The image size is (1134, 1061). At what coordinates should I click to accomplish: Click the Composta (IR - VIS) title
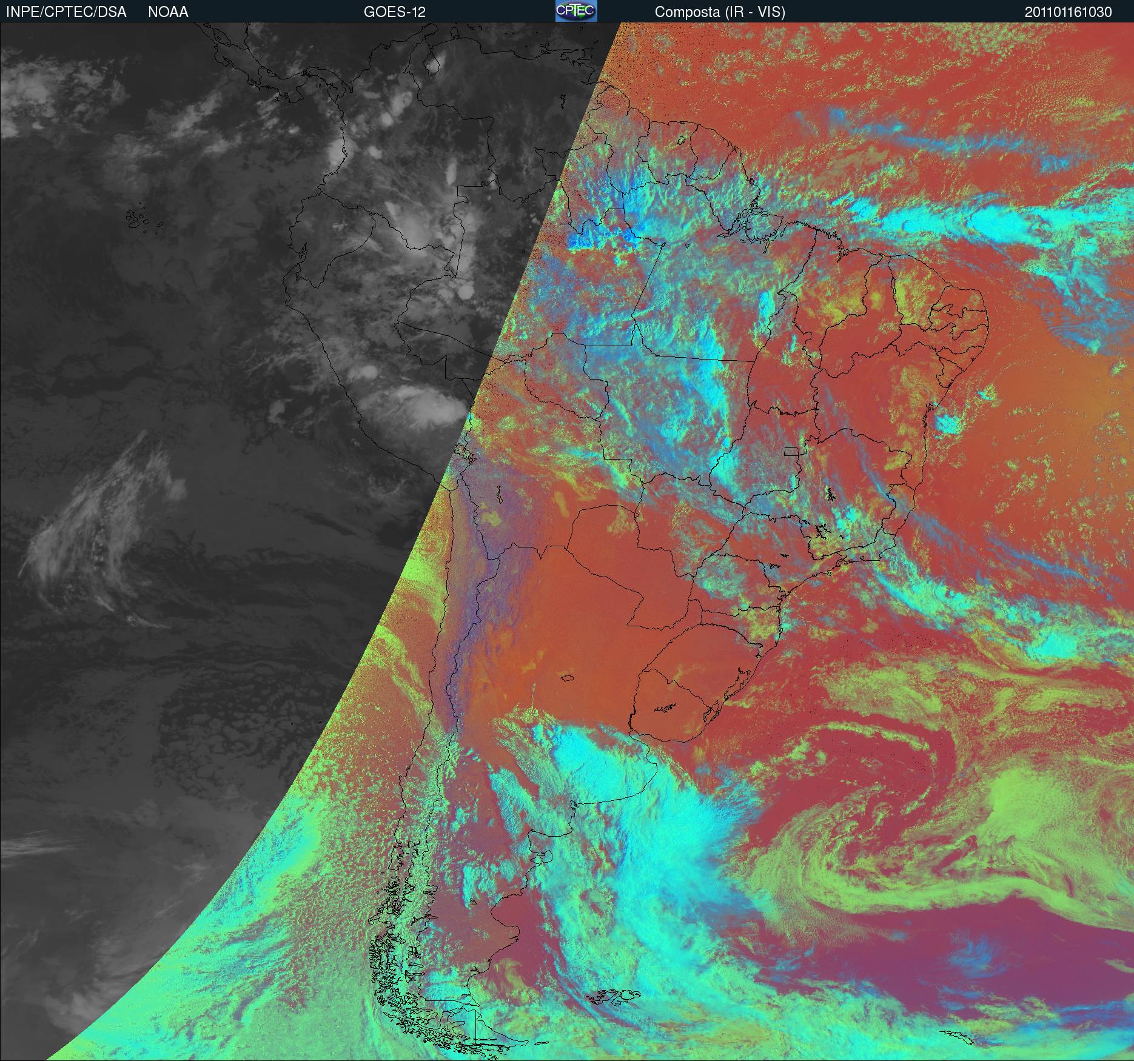[720, 12]
